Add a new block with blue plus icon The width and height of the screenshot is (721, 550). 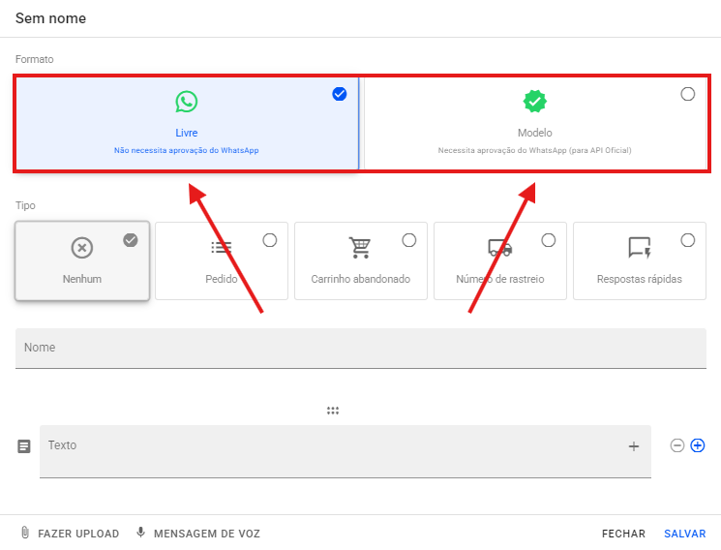point(698,445)
